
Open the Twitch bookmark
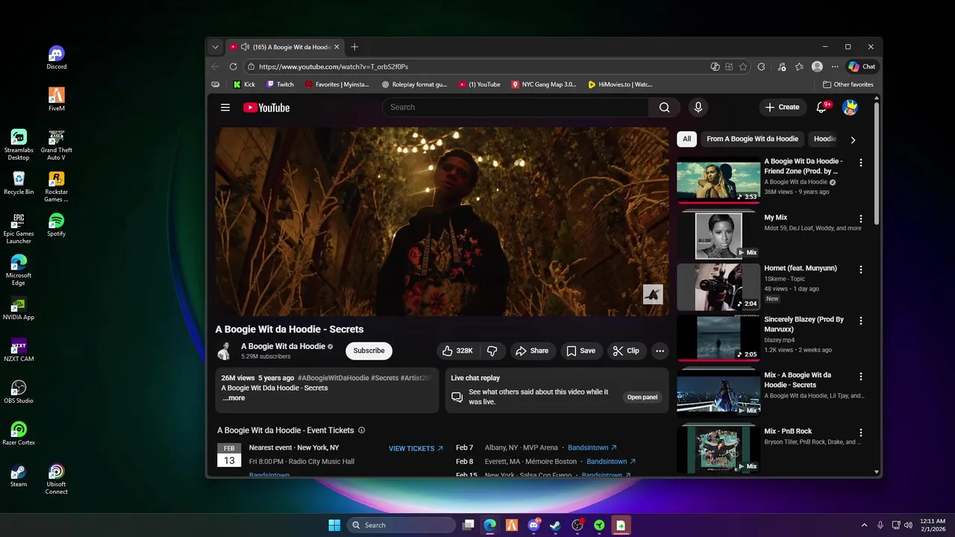click(280, 84)
